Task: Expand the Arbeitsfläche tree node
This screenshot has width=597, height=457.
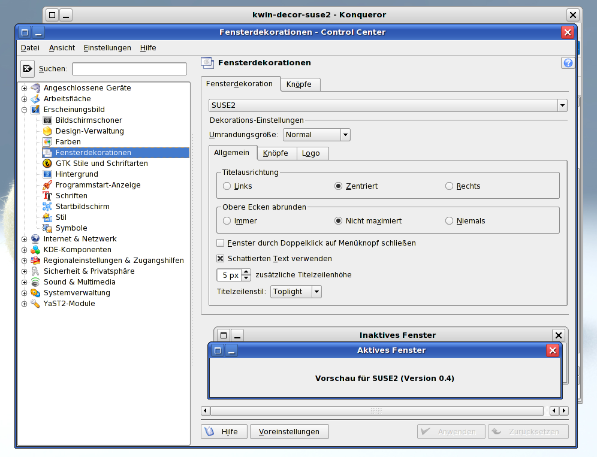Action: click(24, 99)
